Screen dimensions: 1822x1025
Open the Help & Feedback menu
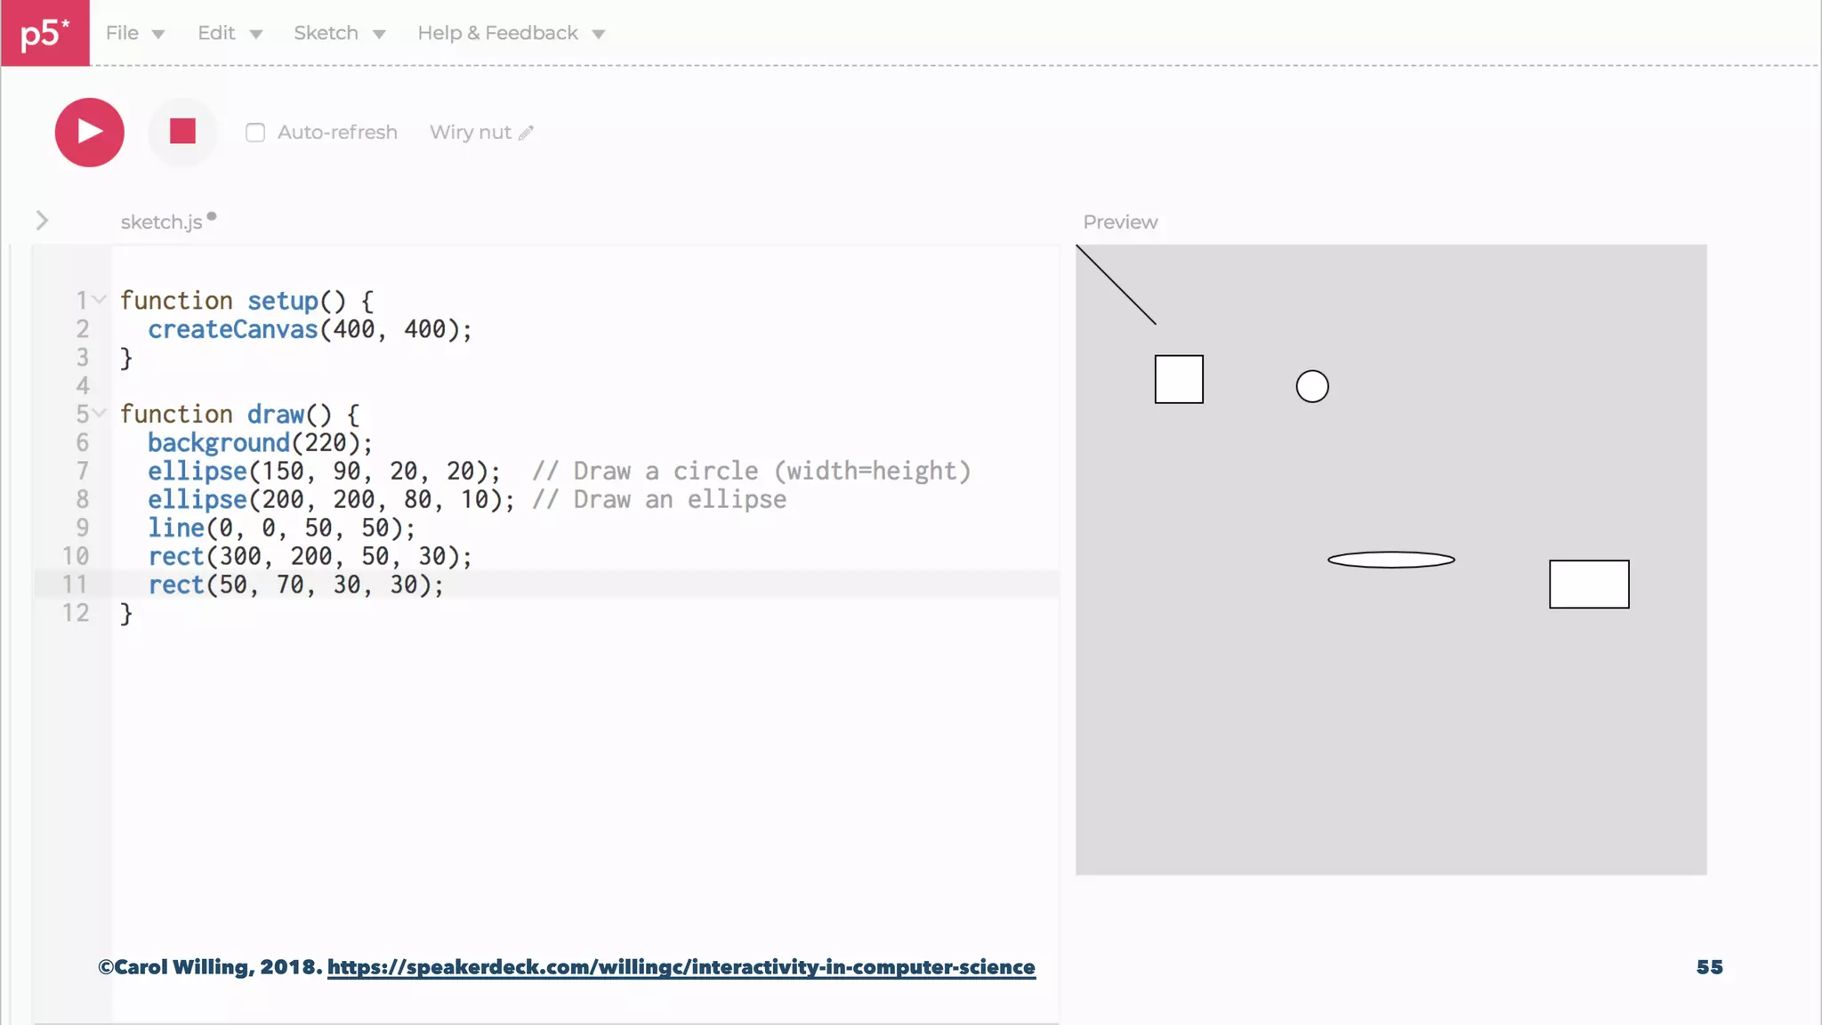tap(512, 33)
